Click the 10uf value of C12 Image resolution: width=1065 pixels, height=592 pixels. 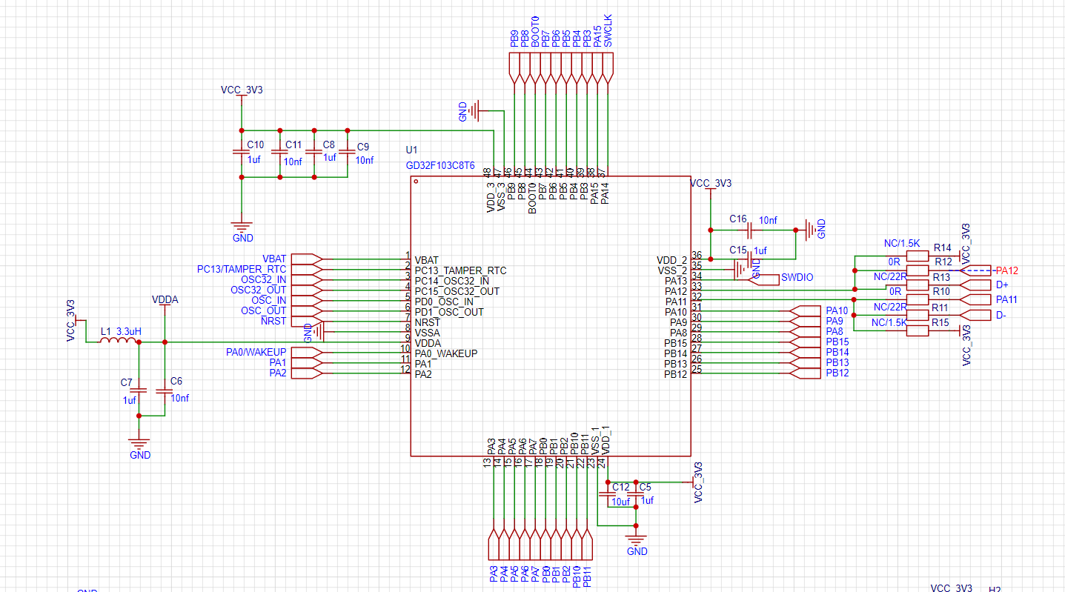pyautogui.click(x=620, y=502)
